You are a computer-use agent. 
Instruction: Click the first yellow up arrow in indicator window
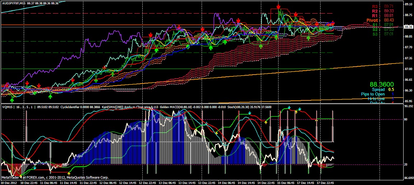pos(69,173)
